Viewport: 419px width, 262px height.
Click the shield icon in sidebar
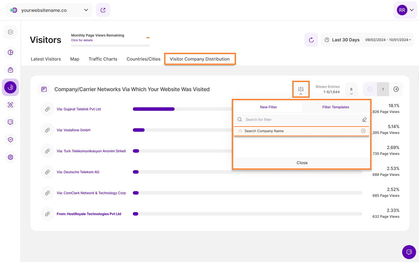pos(10,140)
